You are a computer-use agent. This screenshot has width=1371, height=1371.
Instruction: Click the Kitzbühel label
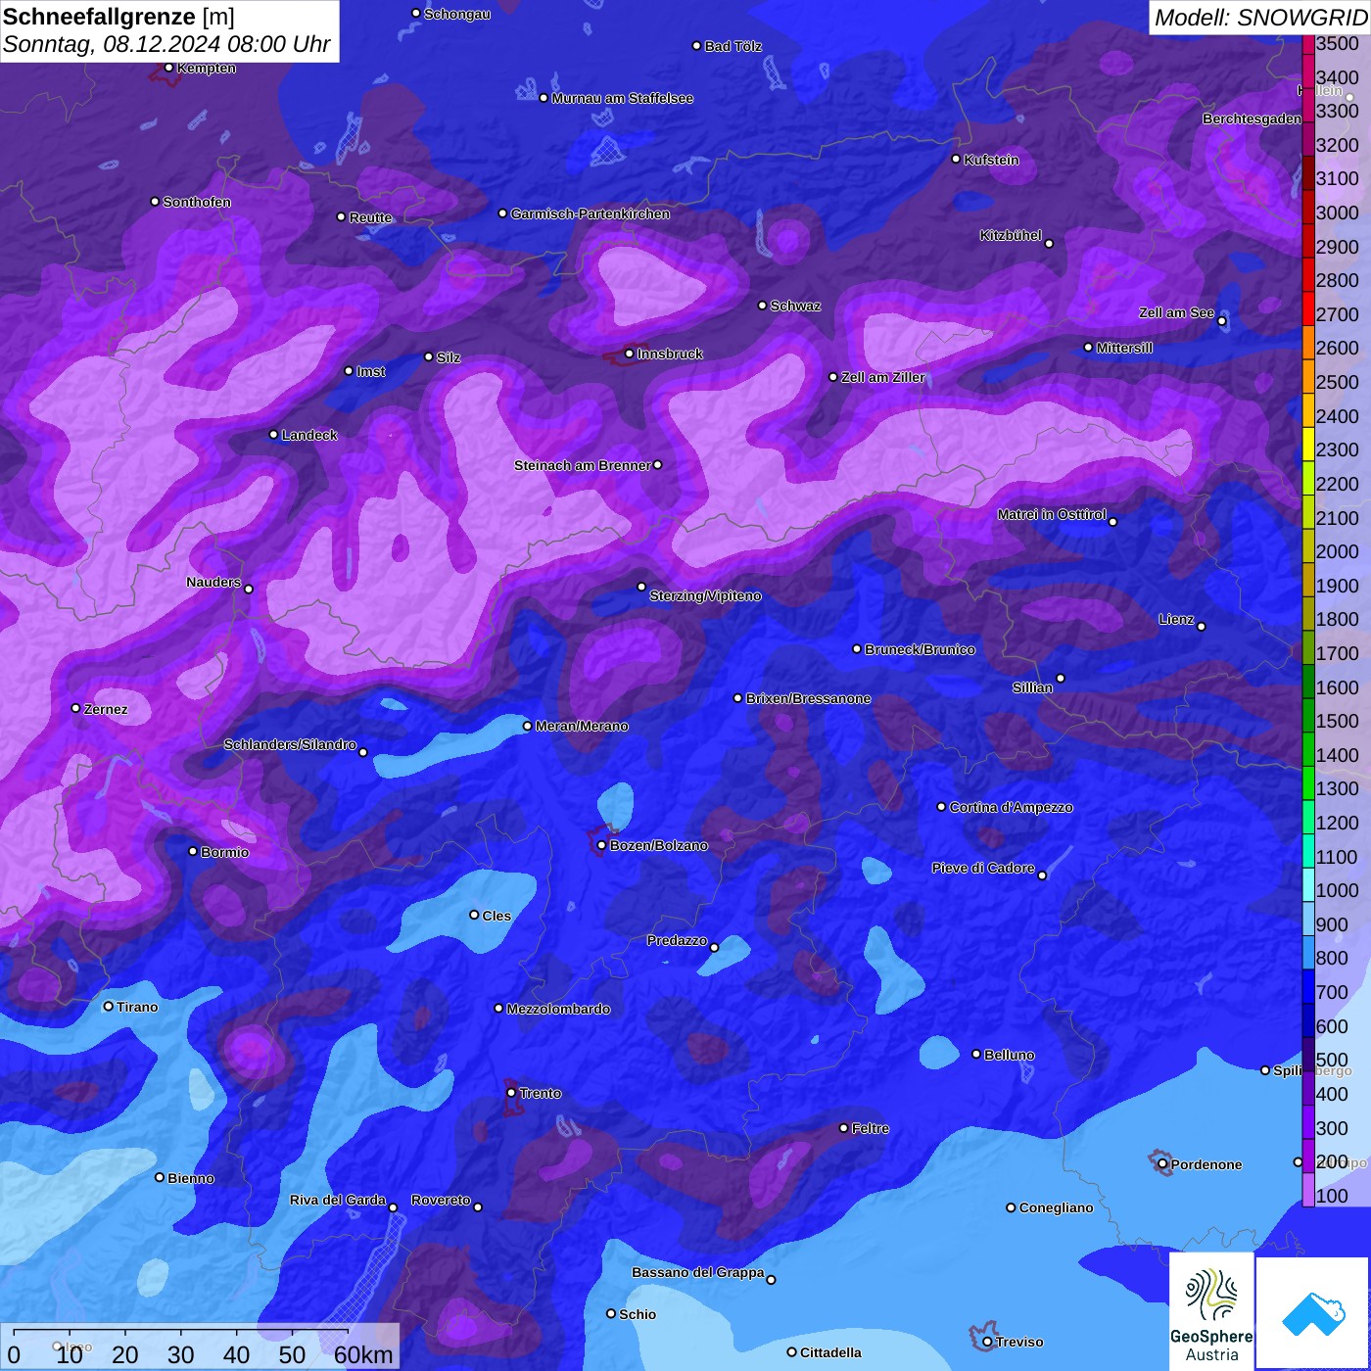[x=1011, y=235]
